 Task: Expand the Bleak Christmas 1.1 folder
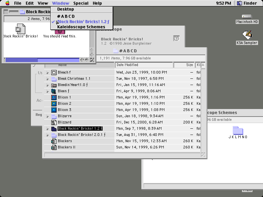tap(47, 79)
